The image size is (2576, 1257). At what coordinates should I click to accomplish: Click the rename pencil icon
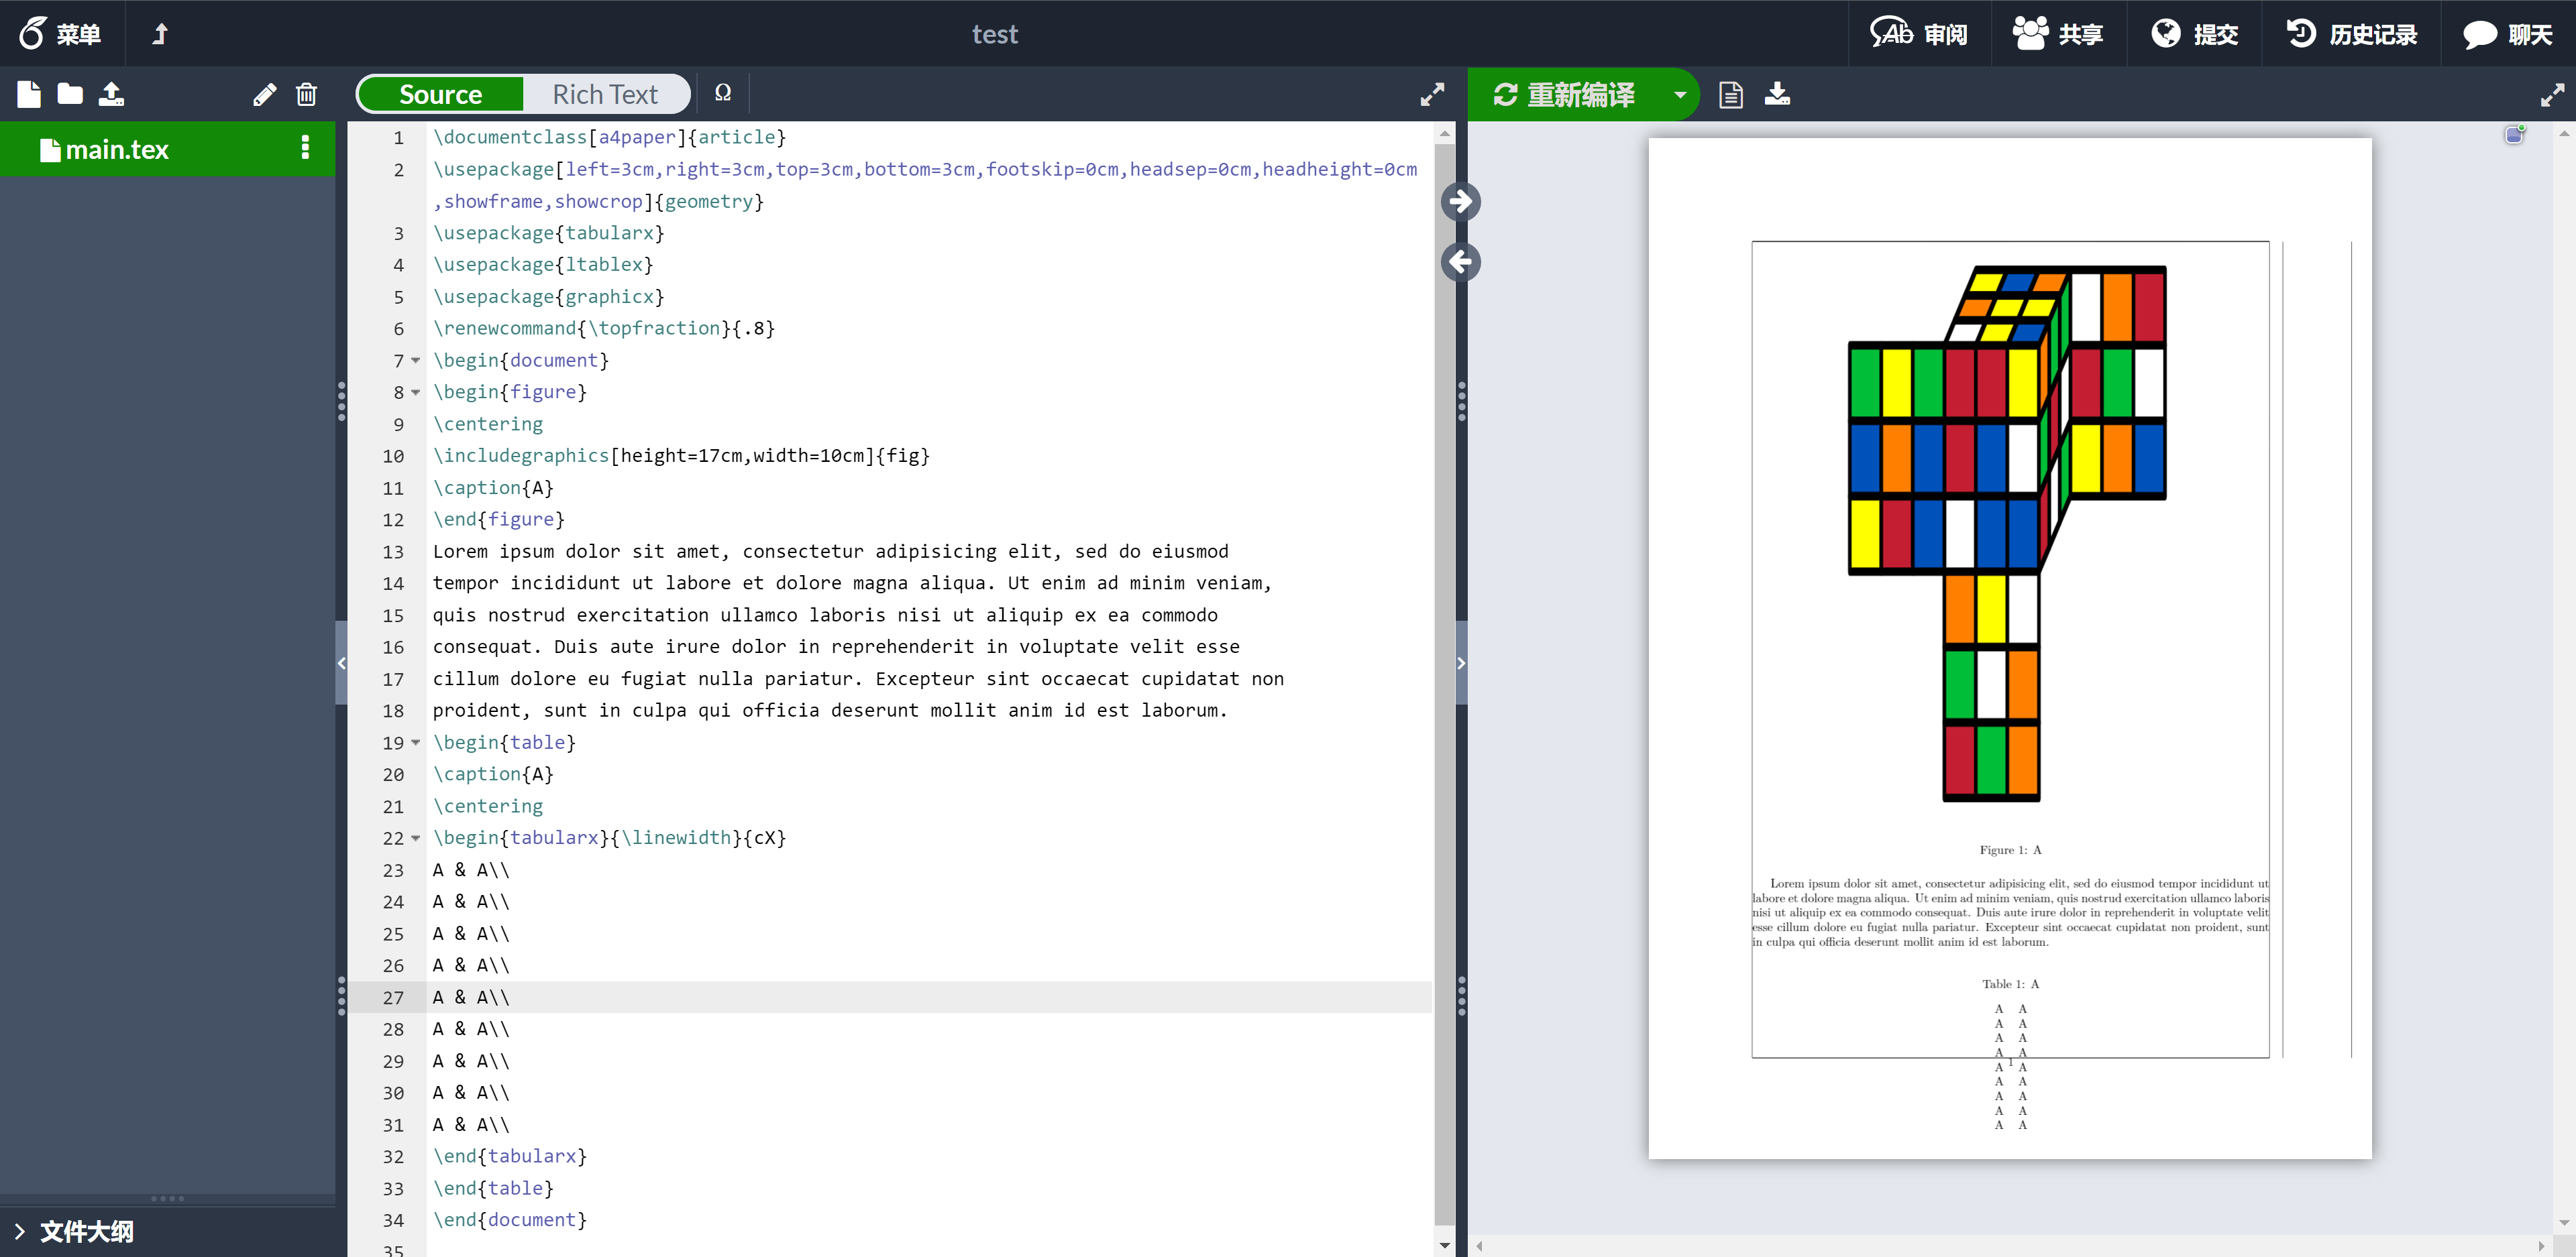(264, 94)
